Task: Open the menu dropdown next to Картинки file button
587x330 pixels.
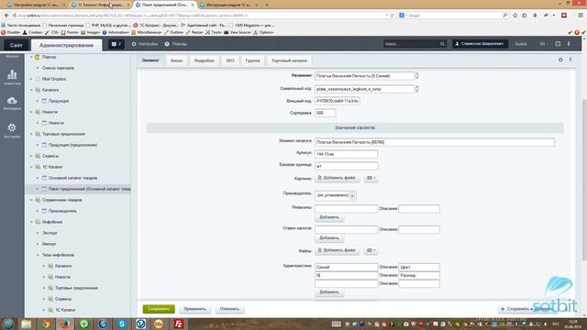Action: pyautogui.click(x=371, y=178)
